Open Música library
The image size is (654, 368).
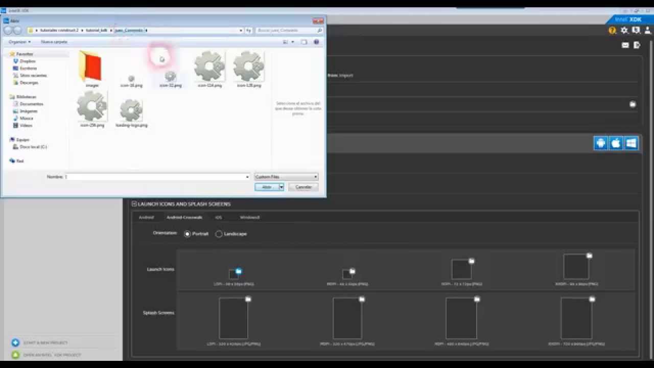[x=26, y=118]
